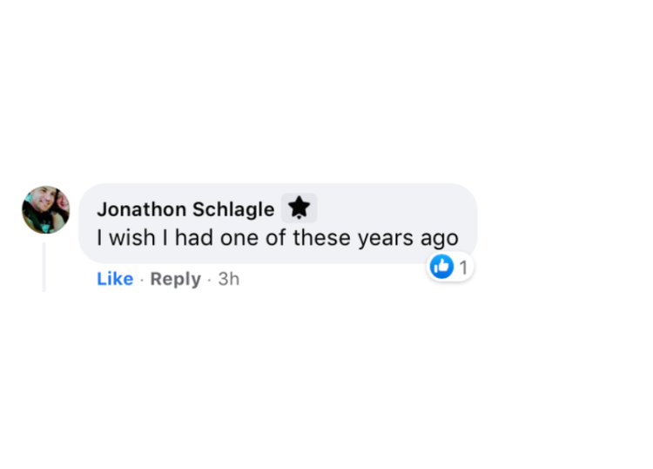Open Jonathon Schlagle's profile picture

tap(46, 209)
